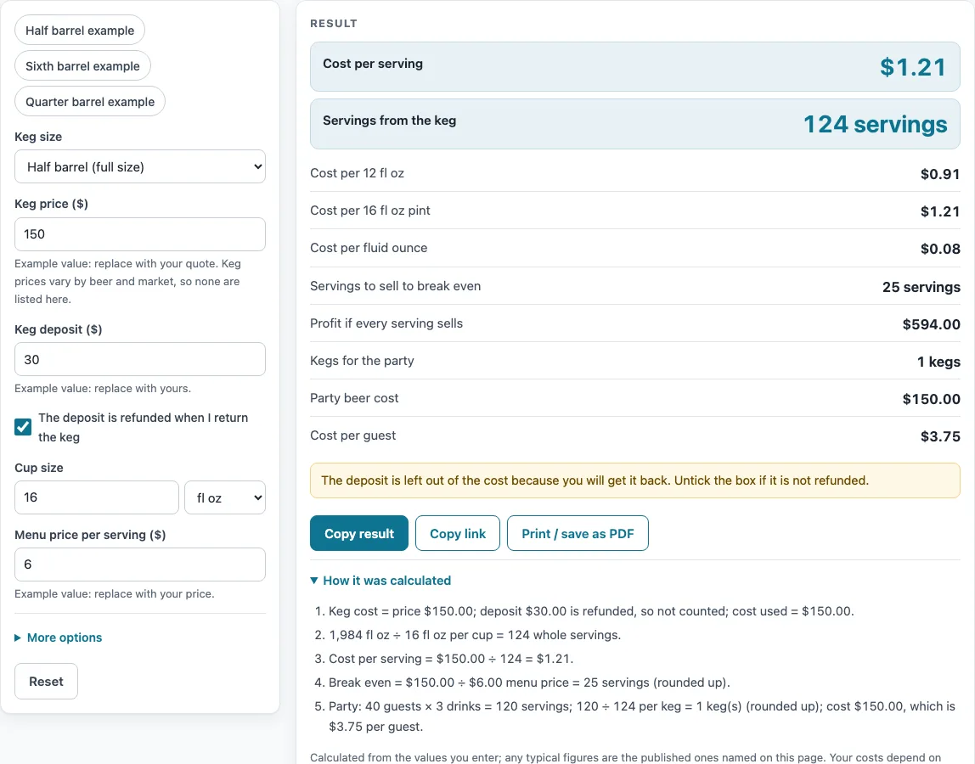
Task: Click the Servings from the keg label
Action: point(389,121)
